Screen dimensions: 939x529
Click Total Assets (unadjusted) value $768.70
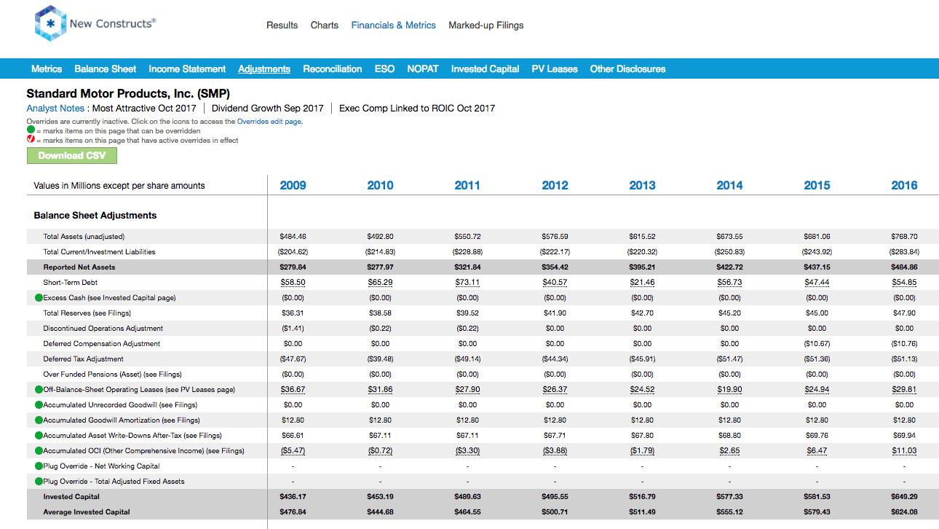[x=904, y=236]
